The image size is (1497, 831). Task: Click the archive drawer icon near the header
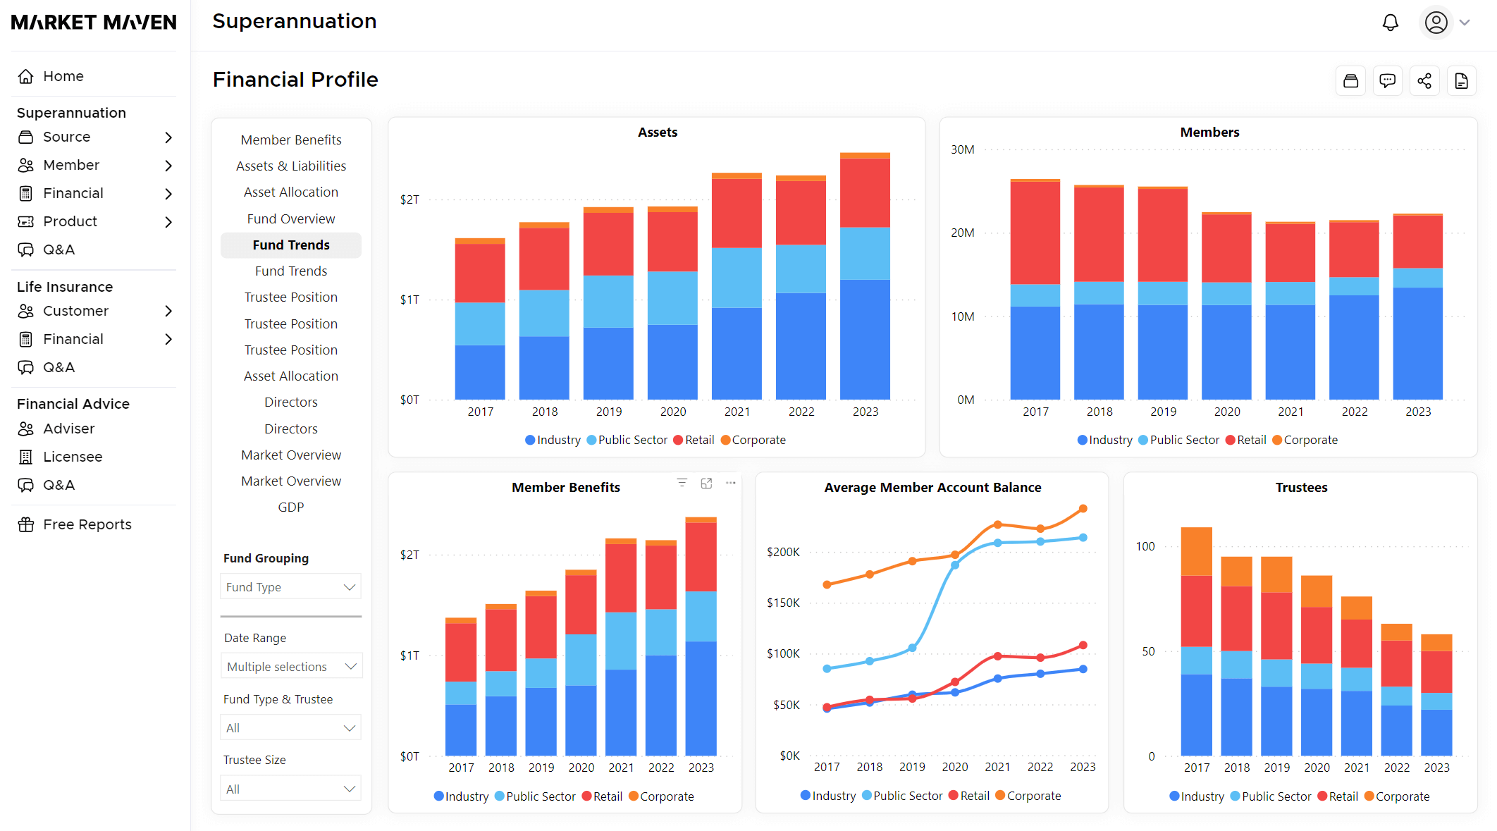coord(1351,80)
